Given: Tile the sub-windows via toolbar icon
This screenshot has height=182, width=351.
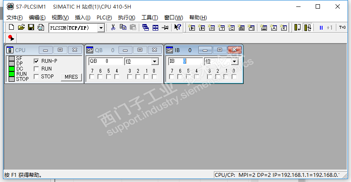Looking at the screenshot, I should [155, 28].
